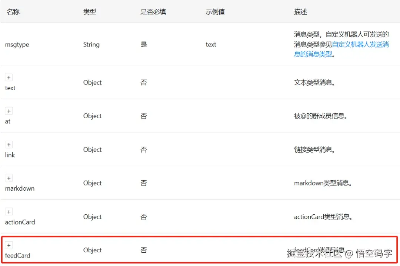Click 否 in the feedCard row
This screenshot has height=266, width=400.
point(144,250)
